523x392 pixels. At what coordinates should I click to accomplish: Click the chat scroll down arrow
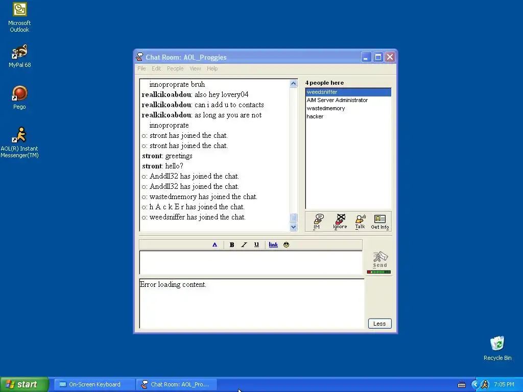point(294,227)
